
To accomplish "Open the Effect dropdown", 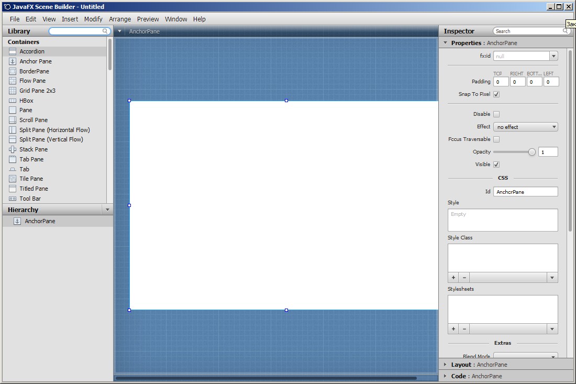I will pos(525,127).
